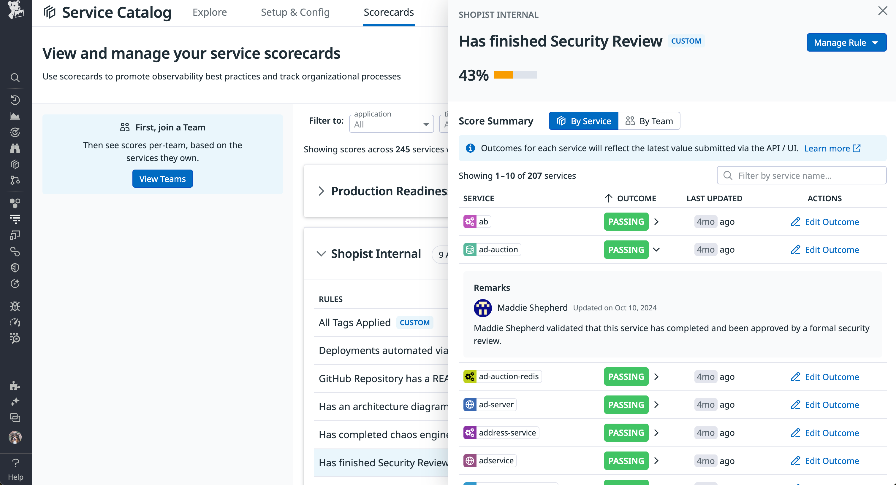
Task: Open the Integrations puzzle-piece icon
Action: coord(15,385)
